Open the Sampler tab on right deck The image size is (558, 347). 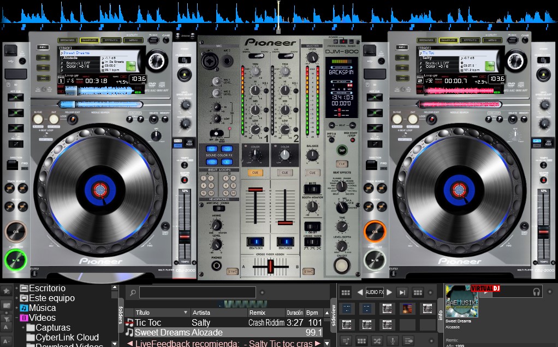coord(448,40)
